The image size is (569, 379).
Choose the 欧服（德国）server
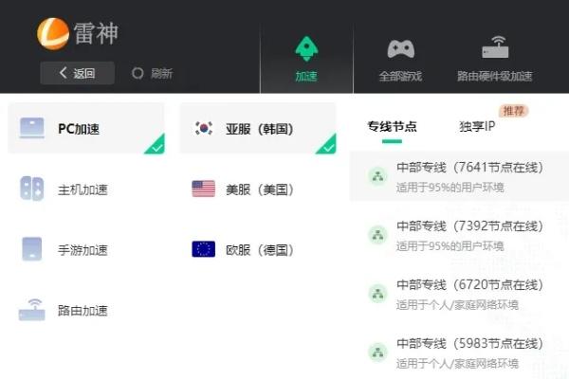tap(258, 249)
